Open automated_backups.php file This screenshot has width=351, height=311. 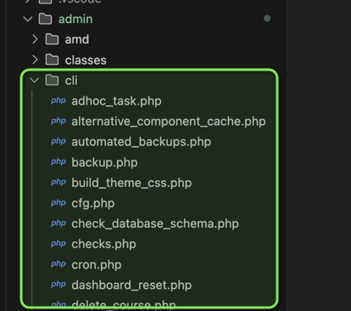142,142
